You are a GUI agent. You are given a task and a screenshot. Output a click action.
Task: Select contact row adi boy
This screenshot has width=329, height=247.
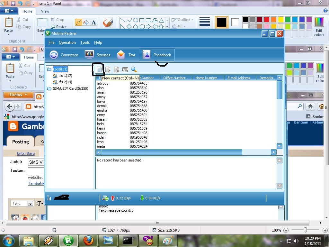pos(122,83)
